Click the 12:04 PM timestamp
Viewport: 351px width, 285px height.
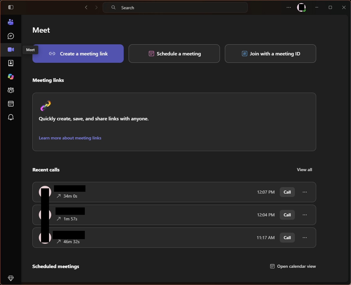(x=266, y=215)
